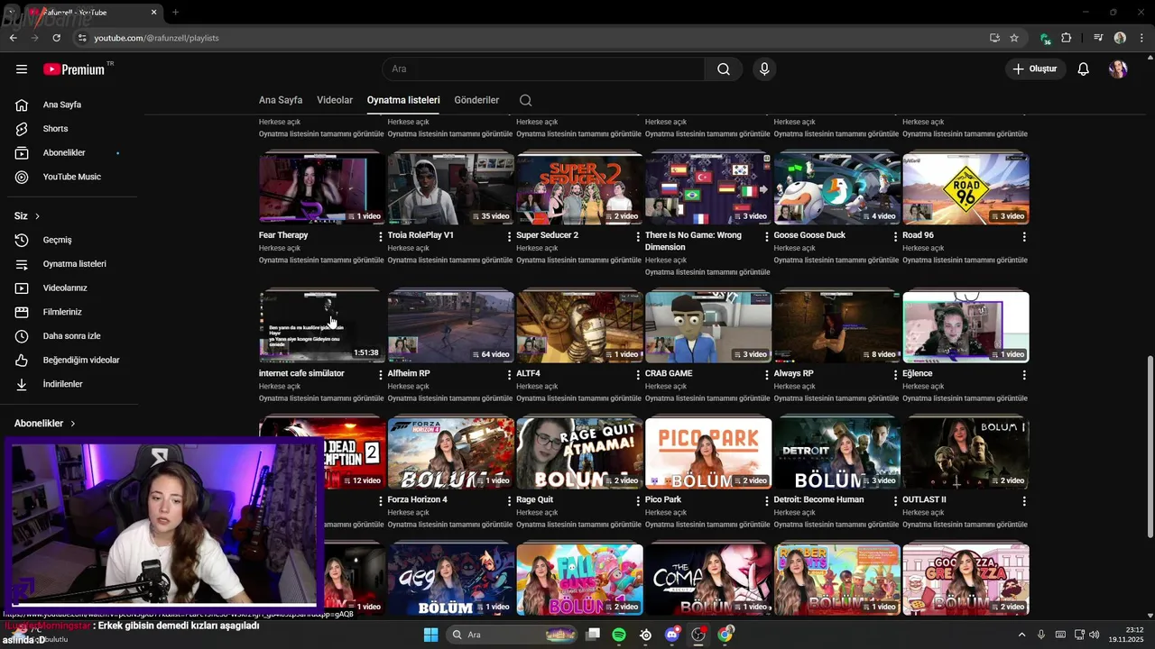Open more options for Troia RolePlay V1
This screenshot has width=1155, height=649.
(509, 237)
